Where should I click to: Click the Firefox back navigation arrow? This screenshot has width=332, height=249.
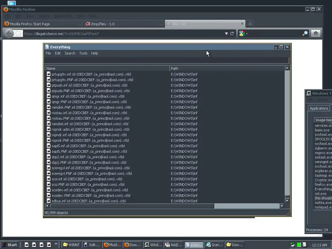point(9,33)
